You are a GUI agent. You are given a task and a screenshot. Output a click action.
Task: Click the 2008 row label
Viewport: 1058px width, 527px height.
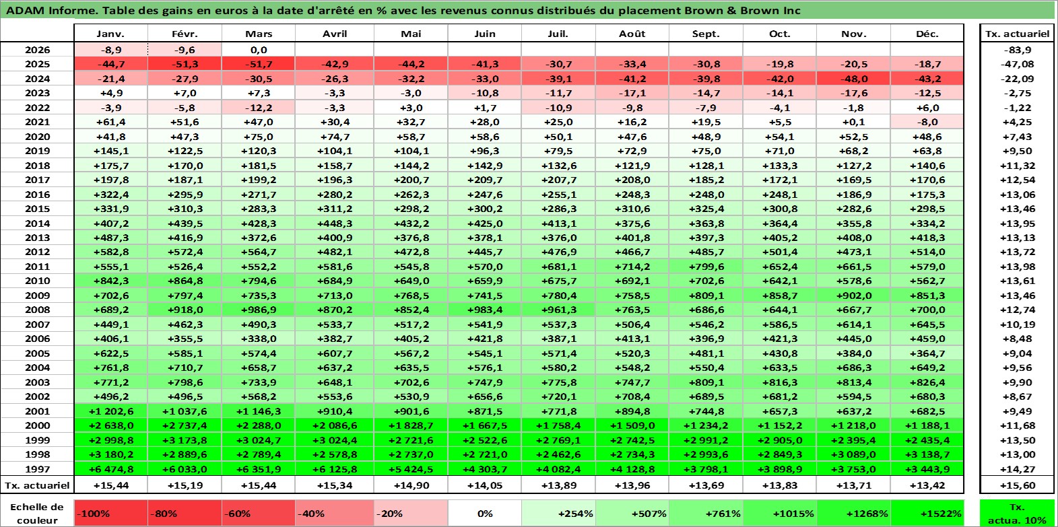(x=38, y=310)
